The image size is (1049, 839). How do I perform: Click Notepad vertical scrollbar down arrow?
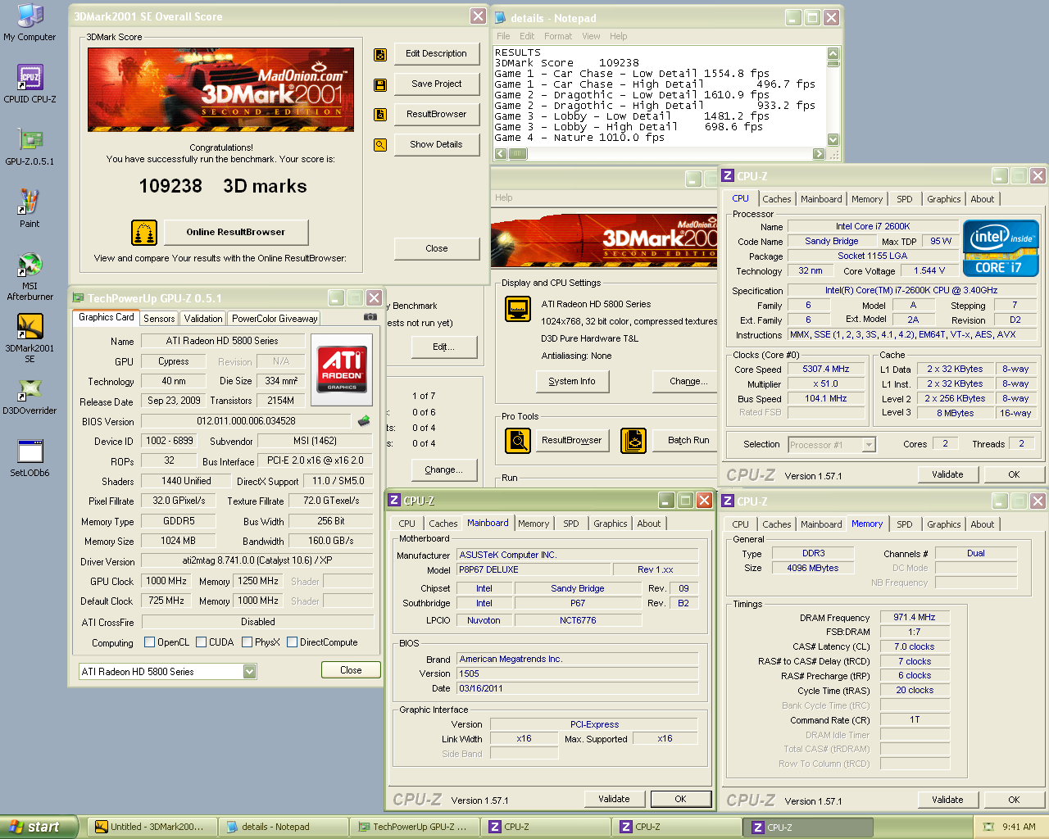(x=833, y=140)
